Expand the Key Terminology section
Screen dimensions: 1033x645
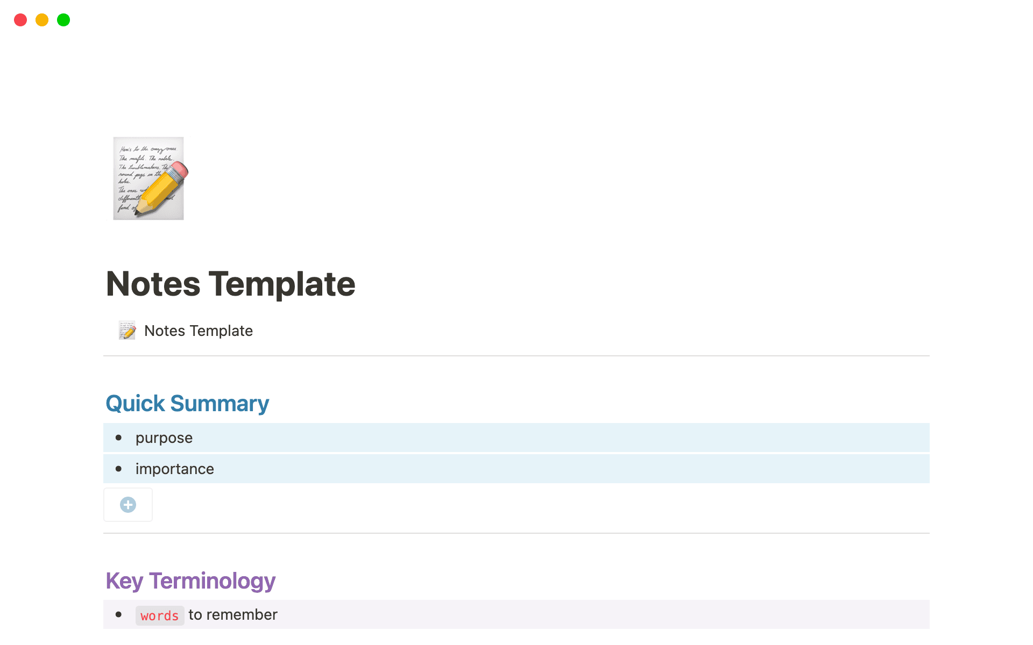(190, 581)
